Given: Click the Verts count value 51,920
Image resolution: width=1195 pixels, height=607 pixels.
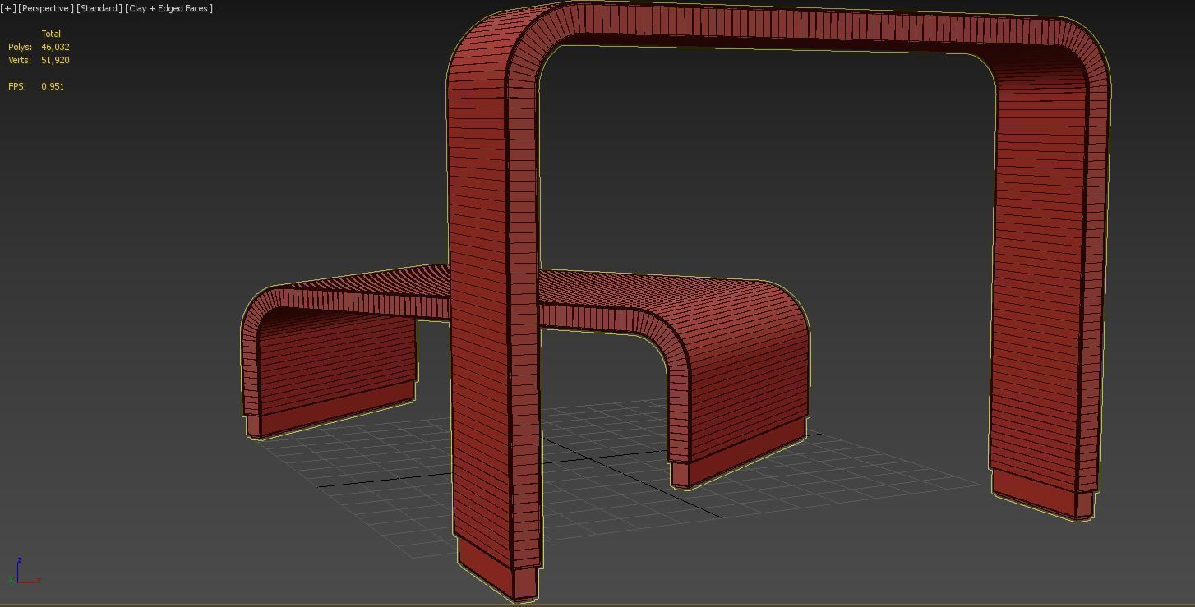Looking at the screenshot, I should click(55, 60).
